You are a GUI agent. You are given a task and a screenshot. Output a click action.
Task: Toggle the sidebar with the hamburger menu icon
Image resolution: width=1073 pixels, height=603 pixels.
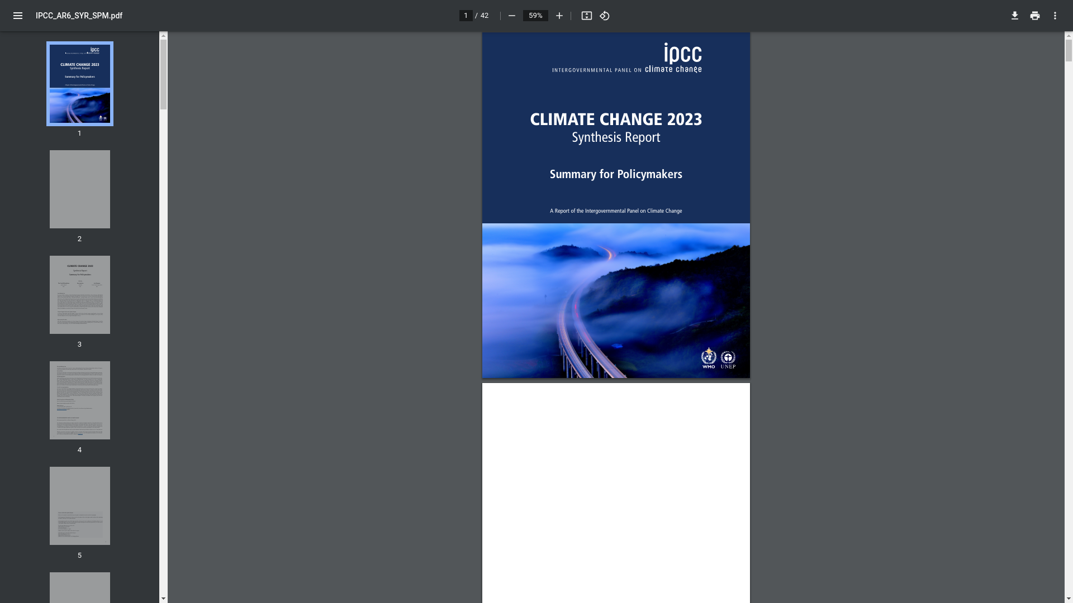pos(18,16)
